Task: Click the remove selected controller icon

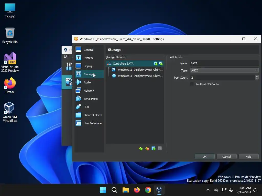Action: coord(147,148)
